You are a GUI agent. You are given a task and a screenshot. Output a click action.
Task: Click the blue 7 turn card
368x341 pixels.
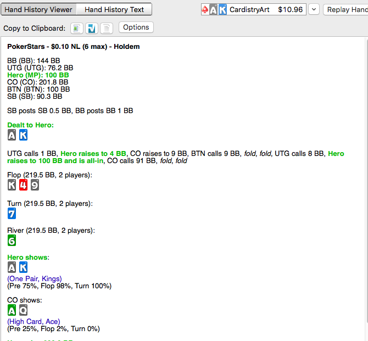coord(12,214)
